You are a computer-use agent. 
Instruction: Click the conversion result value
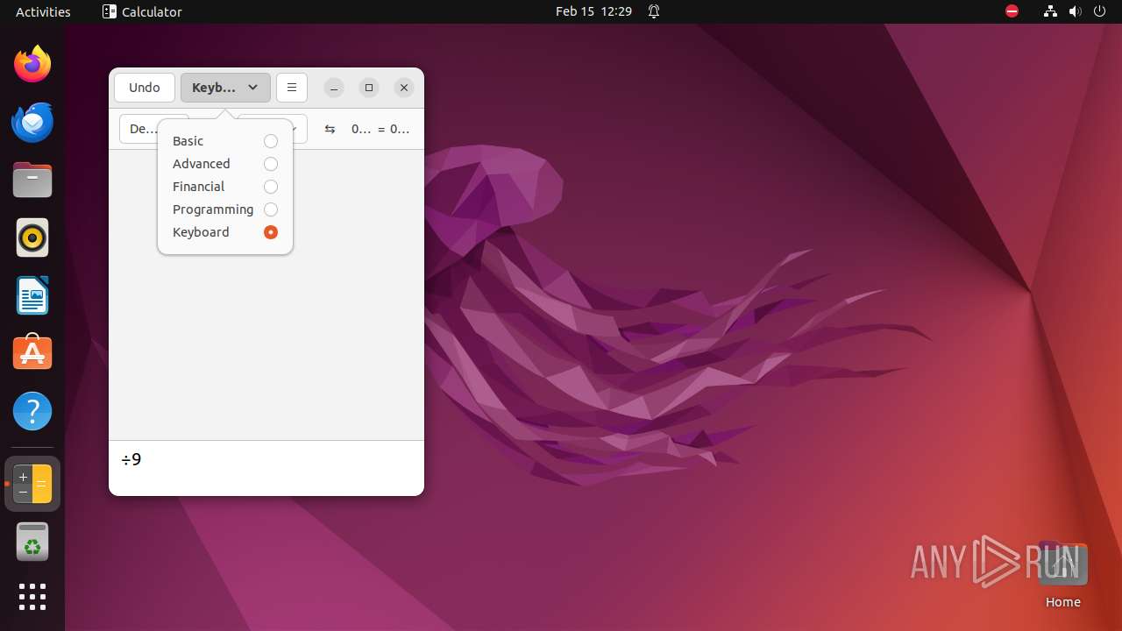400,129
